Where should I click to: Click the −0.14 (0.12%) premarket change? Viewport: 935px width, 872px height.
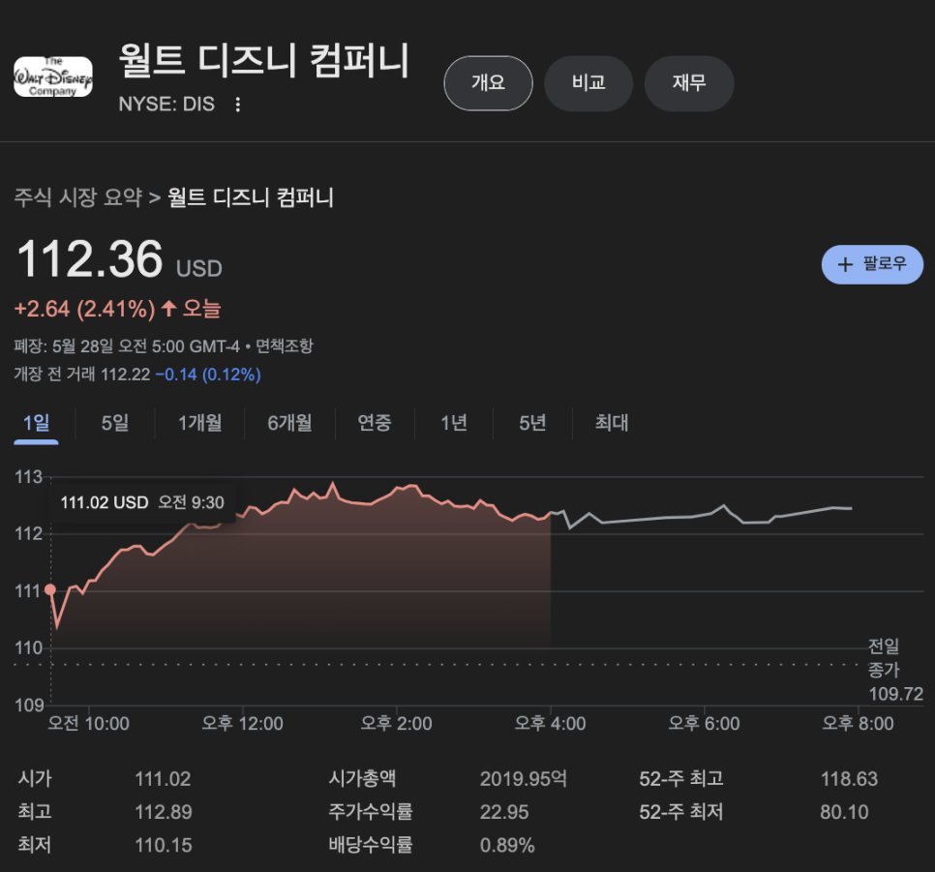point(208,375)
